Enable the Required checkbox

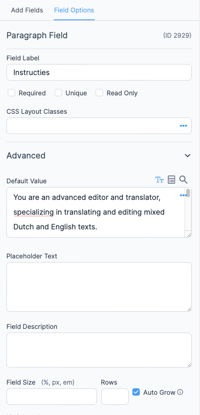(11, 93)
